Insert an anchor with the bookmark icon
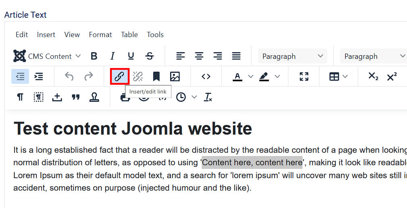The image size is (407, 208). click(156, 77)
